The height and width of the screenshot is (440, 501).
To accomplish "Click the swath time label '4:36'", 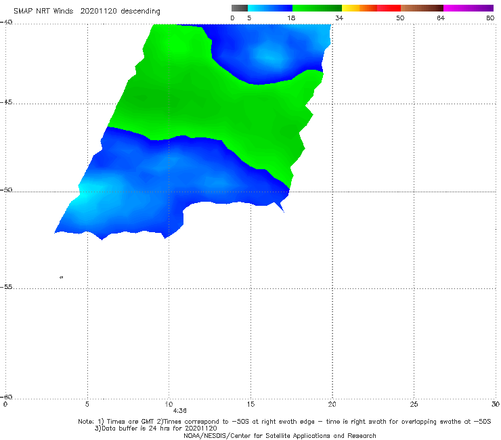I will (180, 411).
